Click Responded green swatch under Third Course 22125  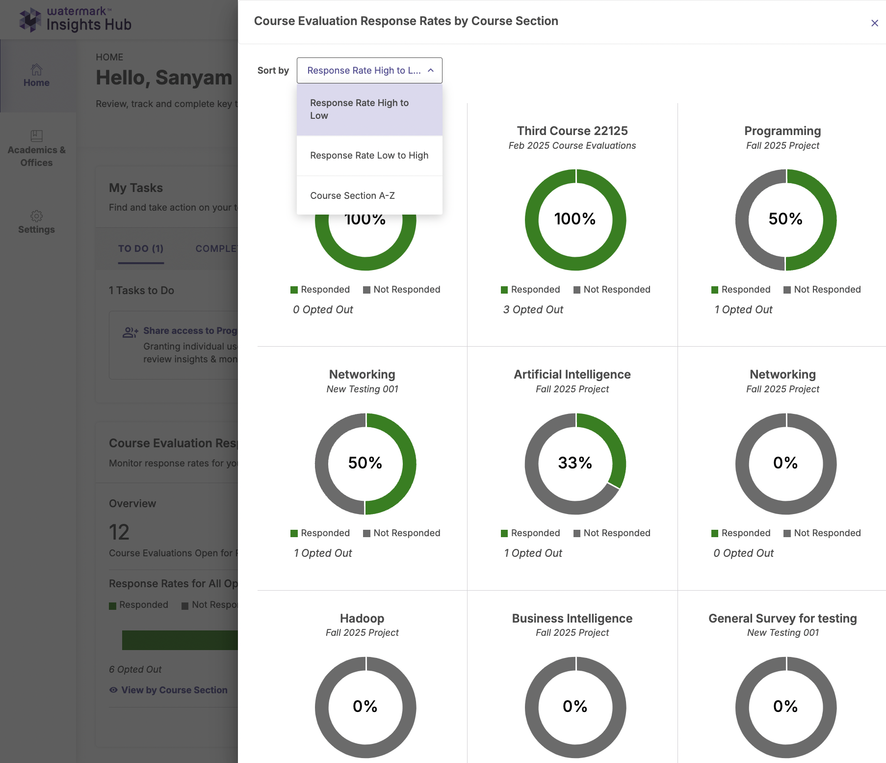(504, 290)
